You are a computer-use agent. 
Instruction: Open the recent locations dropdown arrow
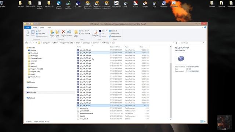coord(33,43)
